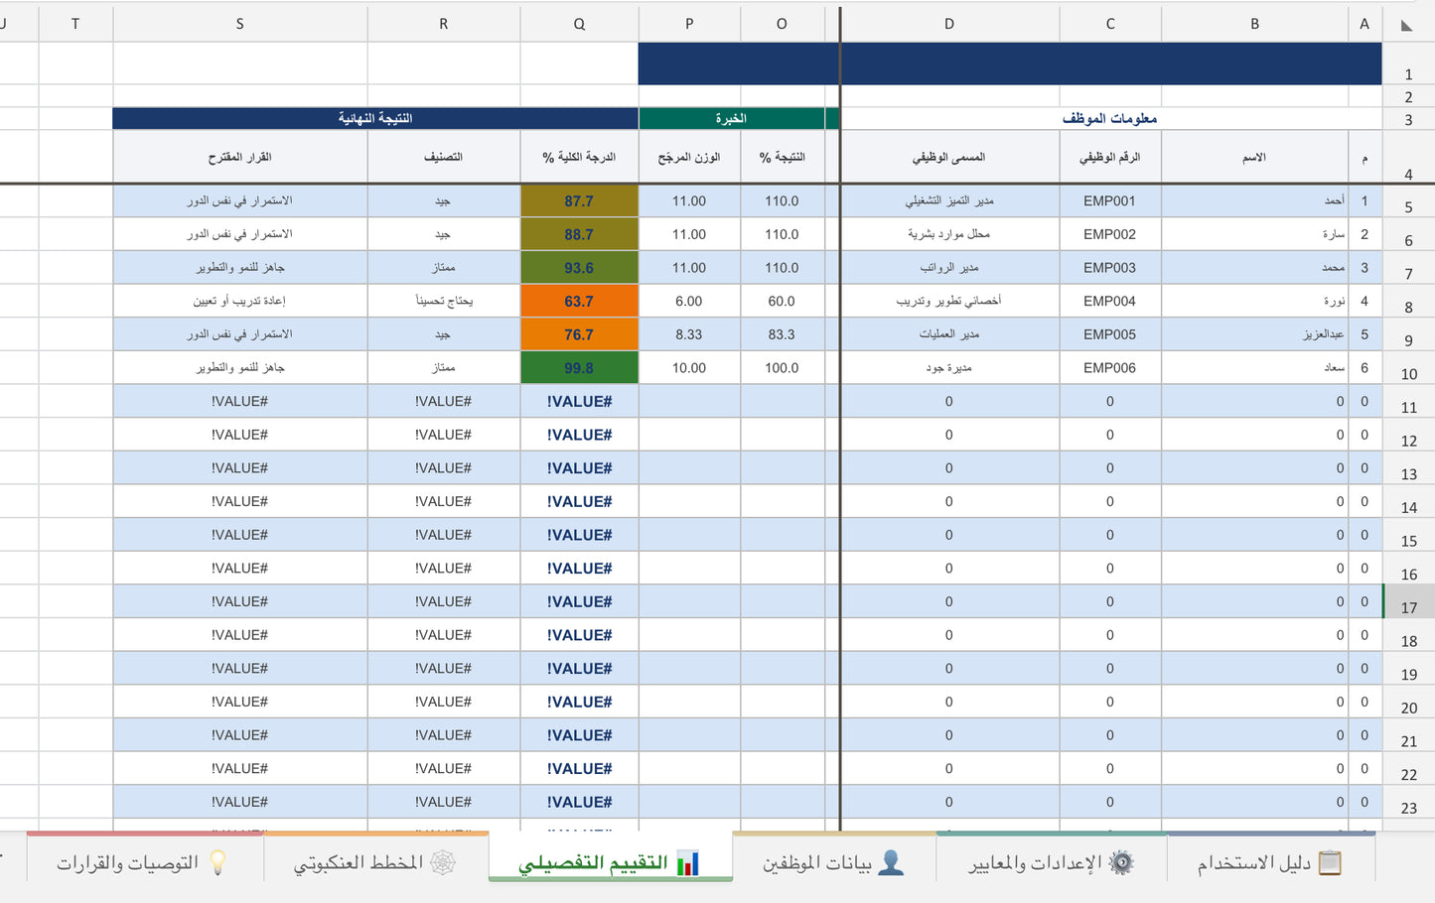Select the محلل موارد بشرية job title cell
The image size is (1435, 903).
click(x=949, y=234)
